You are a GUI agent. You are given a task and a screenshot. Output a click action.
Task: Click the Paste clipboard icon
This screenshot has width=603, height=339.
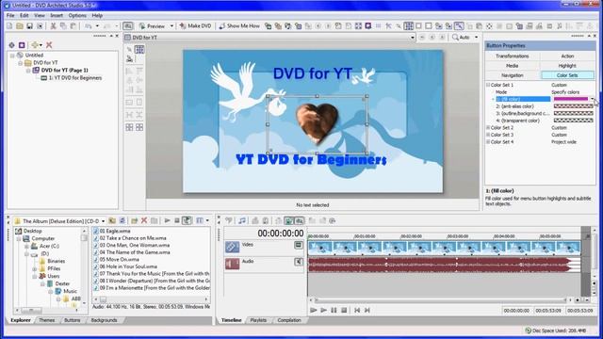73,25
